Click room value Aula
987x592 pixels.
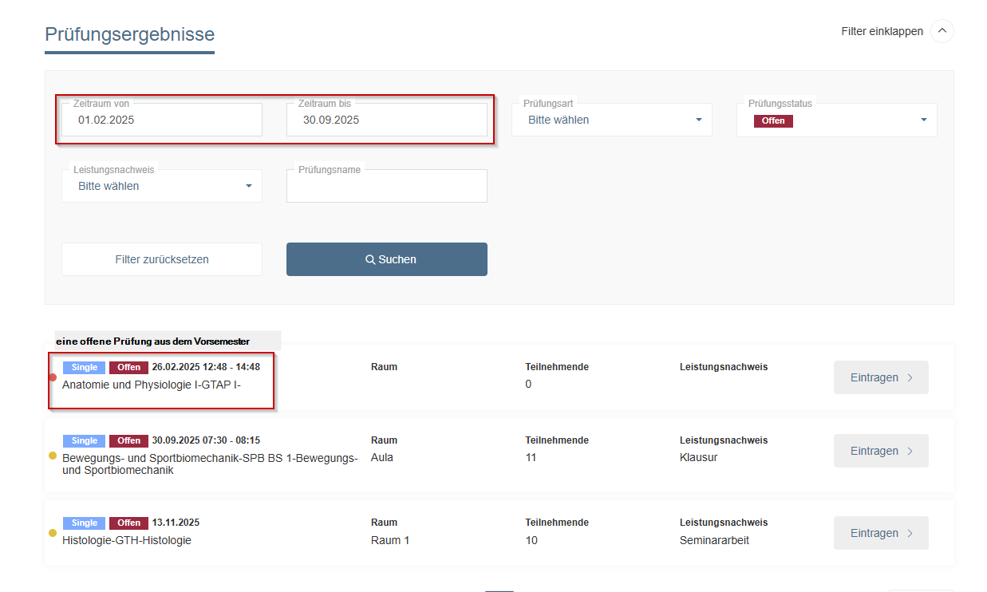click(x=382, y=457)
